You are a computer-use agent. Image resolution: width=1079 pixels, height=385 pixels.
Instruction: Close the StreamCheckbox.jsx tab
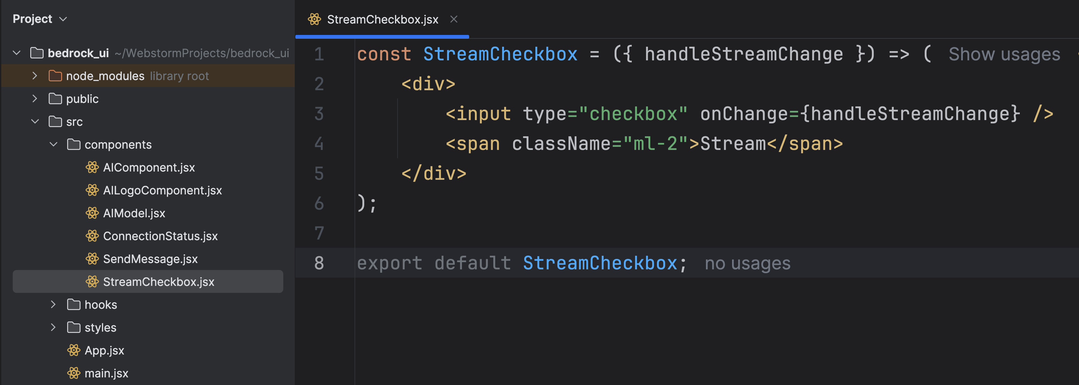tap(454, 19)
